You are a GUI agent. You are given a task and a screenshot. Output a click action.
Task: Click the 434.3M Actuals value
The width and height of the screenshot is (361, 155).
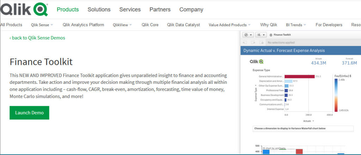(318, 63)
